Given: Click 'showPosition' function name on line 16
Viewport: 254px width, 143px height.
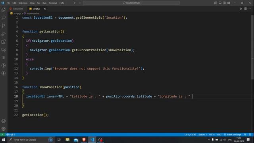Looking at the screenshot, I should (51, 87).
